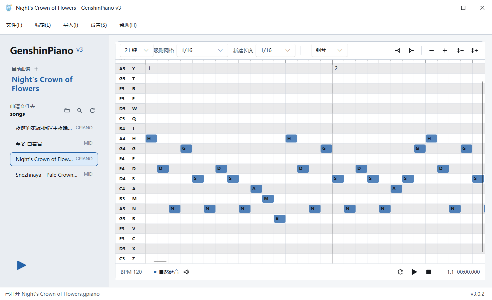Image resolution: width=492 pixels, height=300 pixels.
Task: Increase row height with vertical plus icon
Action: point(474,50)
